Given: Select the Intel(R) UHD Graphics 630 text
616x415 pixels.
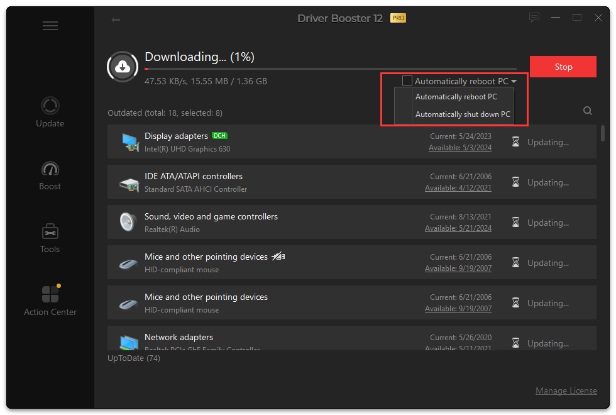Looking at the screenshot, I should pos(187,149).
